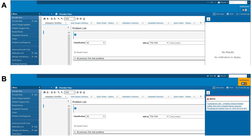This screenshot has height=136, width=251.
Task: Click the Add problem field in panel A
Action: click(x=187, y=43)
